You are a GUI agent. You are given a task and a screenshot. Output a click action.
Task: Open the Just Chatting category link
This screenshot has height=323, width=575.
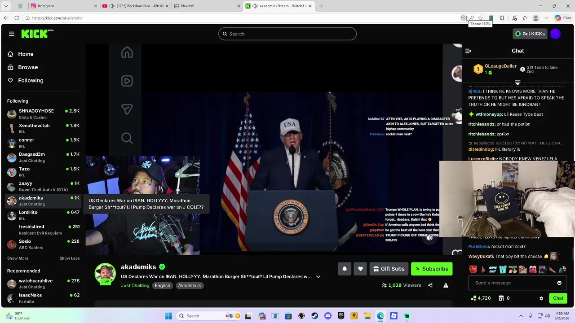click(x=135, y=286)
